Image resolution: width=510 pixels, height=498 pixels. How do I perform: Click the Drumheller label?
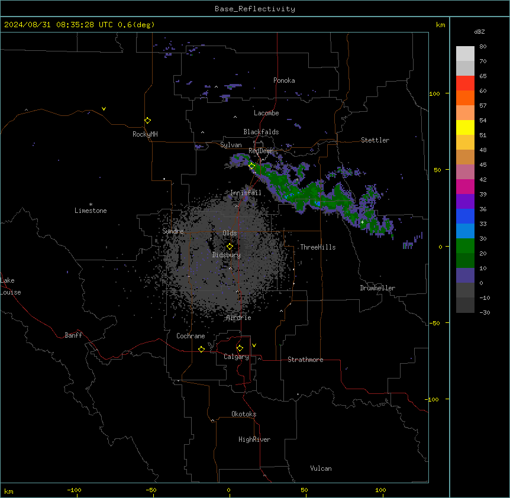point(377,288)
